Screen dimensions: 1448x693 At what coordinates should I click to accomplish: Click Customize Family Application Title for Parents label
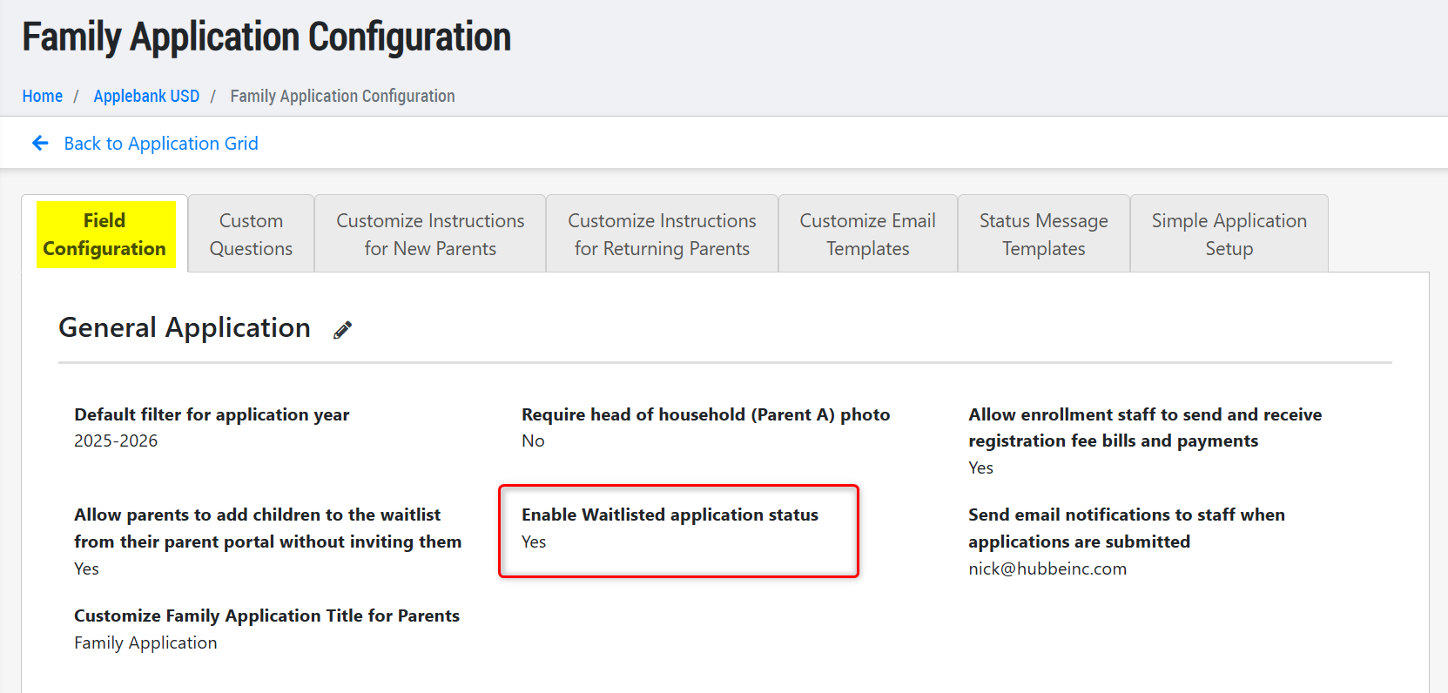click(266, 616)
